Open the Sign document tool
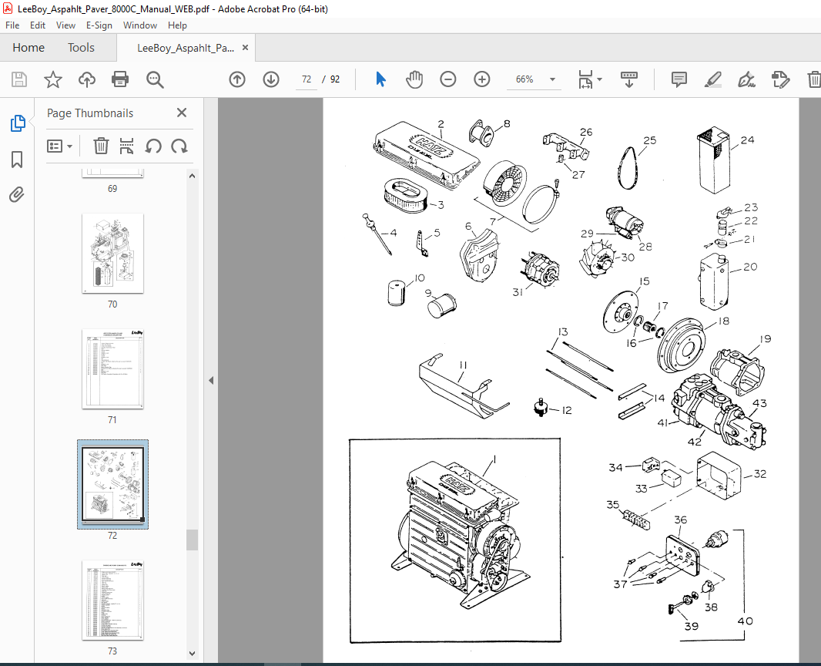The width and height of the screenshot is (821, 666). [x=746, y=79]
